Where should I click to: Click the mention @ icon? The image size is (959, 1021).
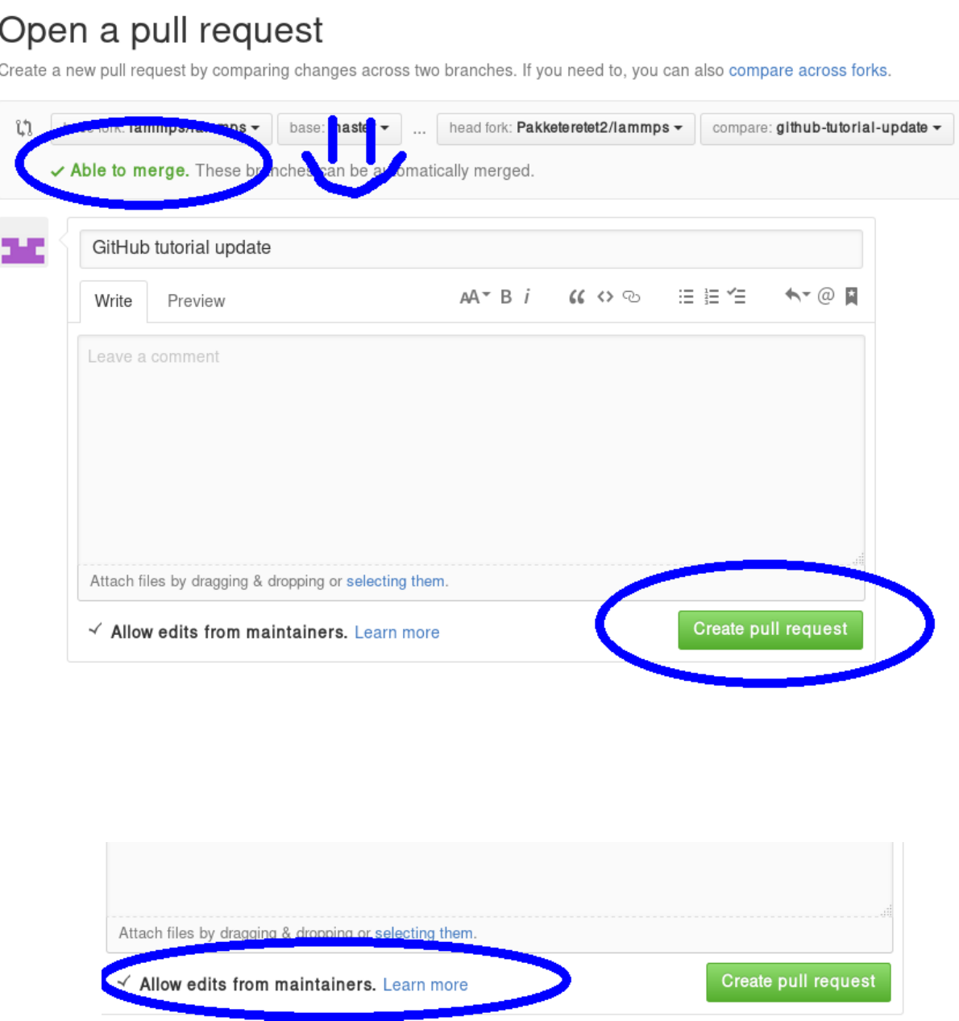(x=826, y=296)
